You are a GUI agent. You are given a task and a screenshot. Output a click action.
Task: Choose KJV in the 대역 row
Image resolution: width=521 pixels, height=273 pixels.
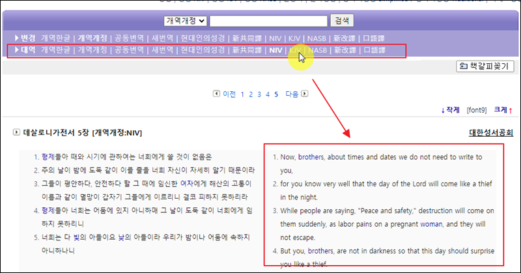pos(295,50)
